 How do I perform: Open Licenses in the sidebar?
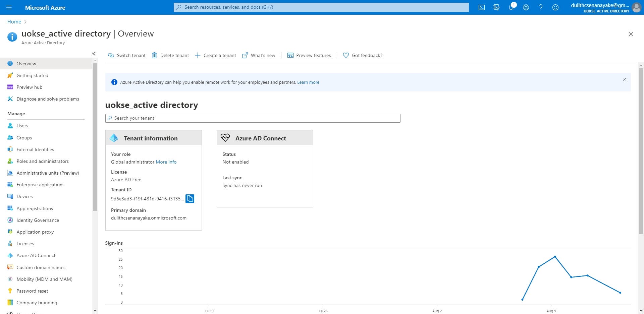click(x=46, y=244)
